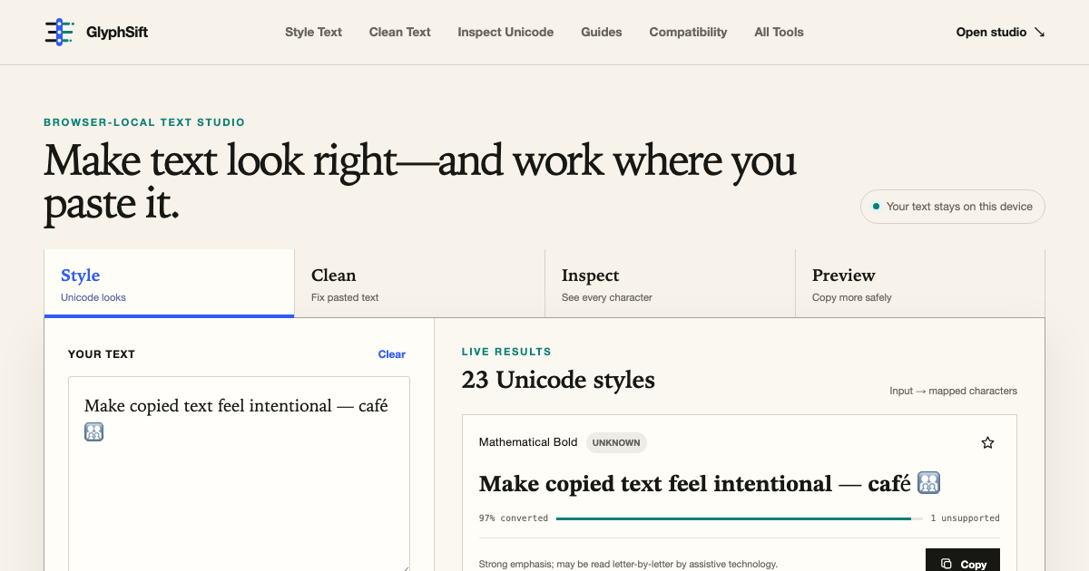Image resolution: width=1089 pixels, height=571 pixels.
Task: Click the '23 Unicode styles' heading
Action: 558,380
